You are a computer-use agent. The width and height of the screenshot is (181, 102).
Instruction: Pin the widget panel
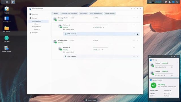pyautogui.click(x=175, y=56)
